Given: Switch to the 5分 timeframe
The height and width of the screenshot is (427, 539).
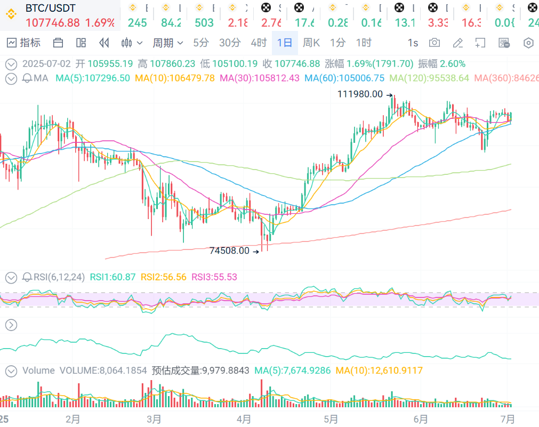Looking at the screenshot, I should point(201,43).
